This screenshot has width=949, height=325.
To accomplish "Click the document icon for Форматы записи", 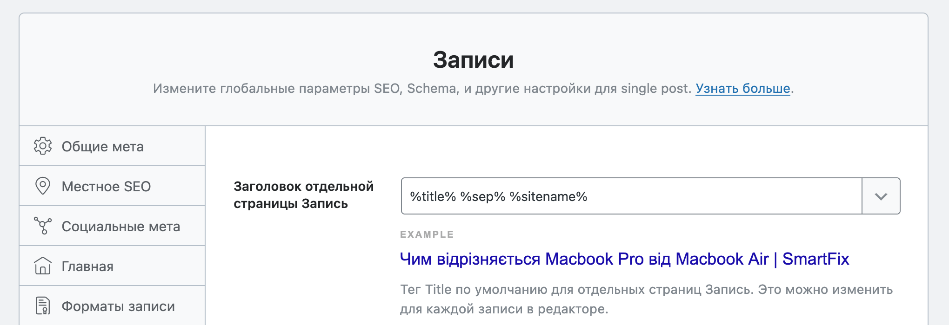I will (x=43, y=306).
